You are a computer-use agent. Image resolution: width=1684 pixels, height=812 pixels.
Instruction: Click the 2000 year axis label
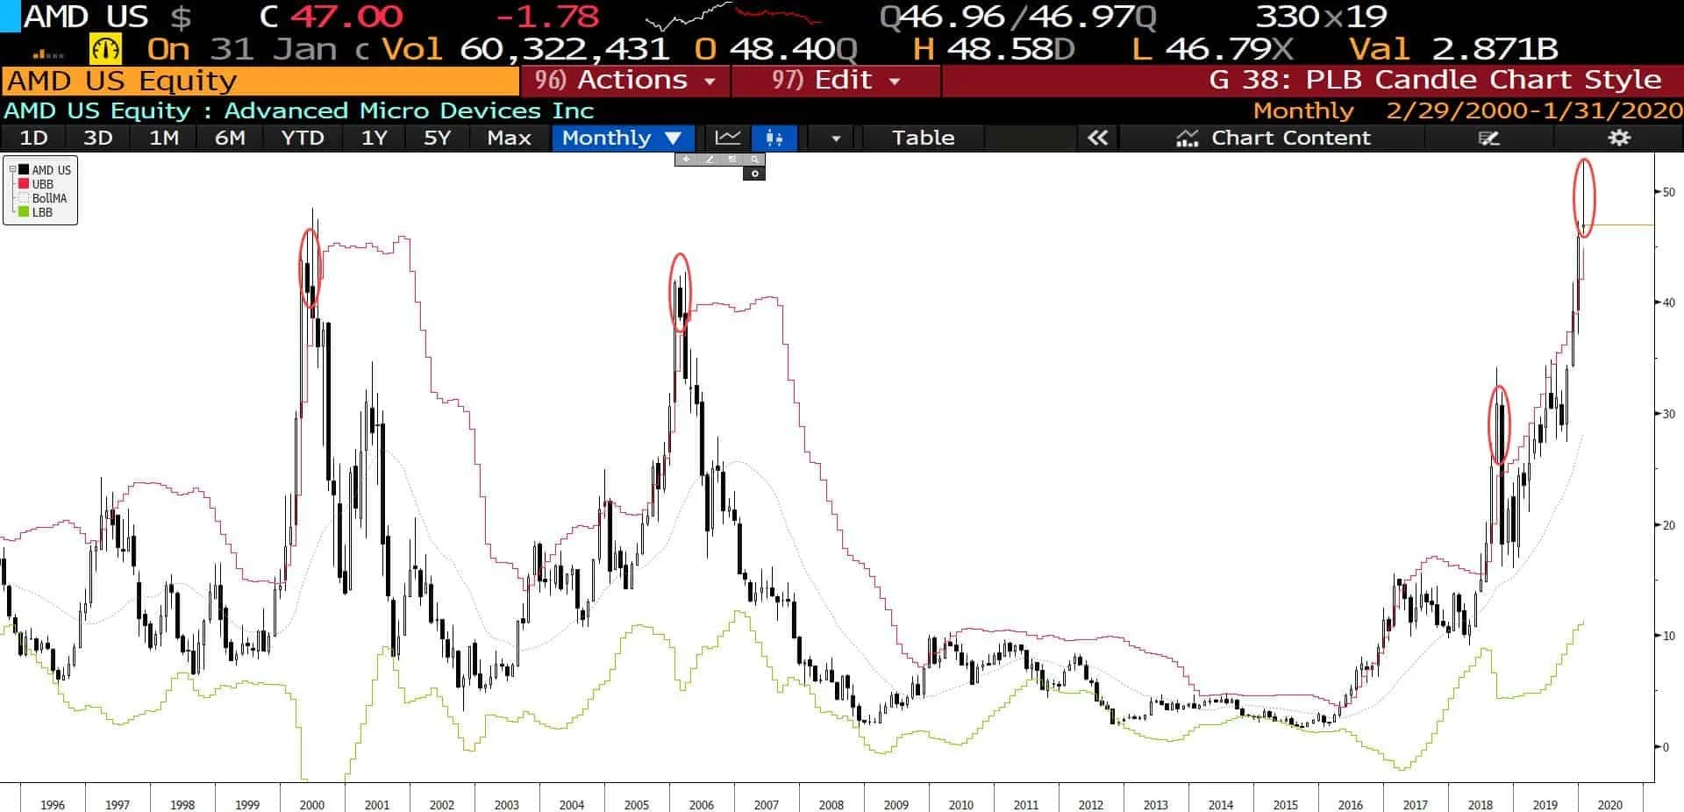(x=312, y=804)
